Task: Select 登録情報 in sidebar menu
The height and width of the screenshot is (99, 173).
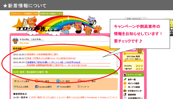Action: click(132, 95)
